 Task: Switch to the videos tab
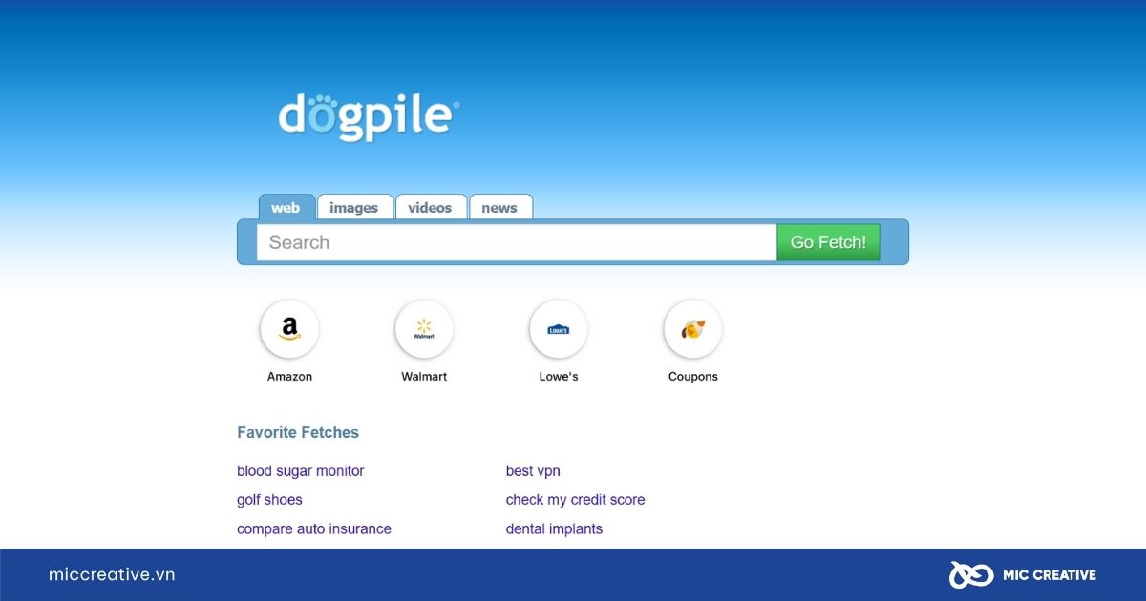[x=430, y=208]
